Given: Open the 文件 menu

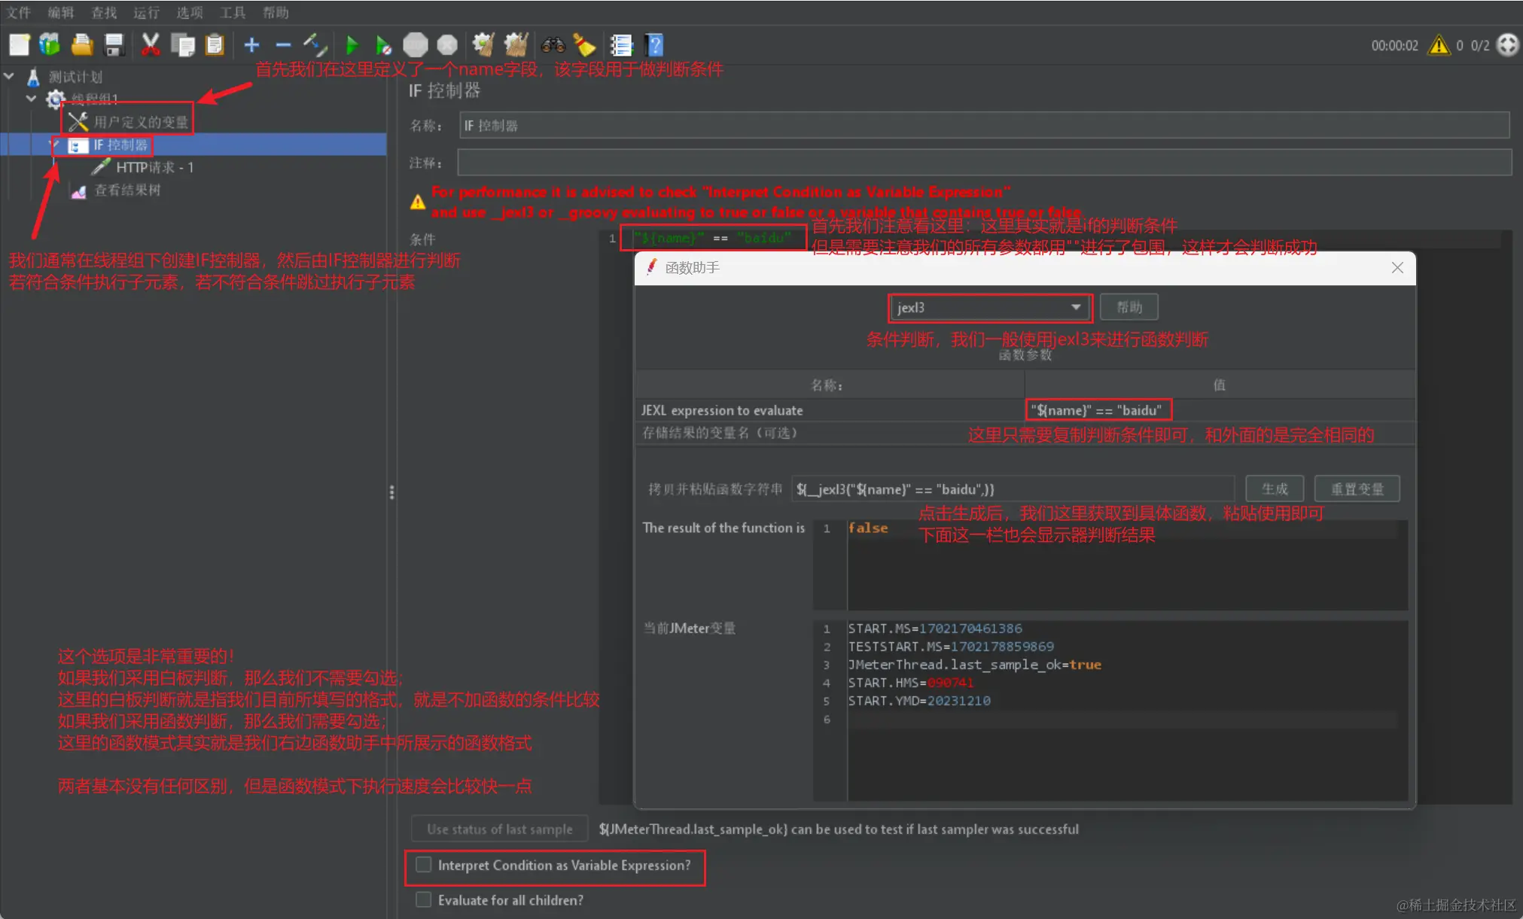Looking at the screenshot, I should point(18,12).
